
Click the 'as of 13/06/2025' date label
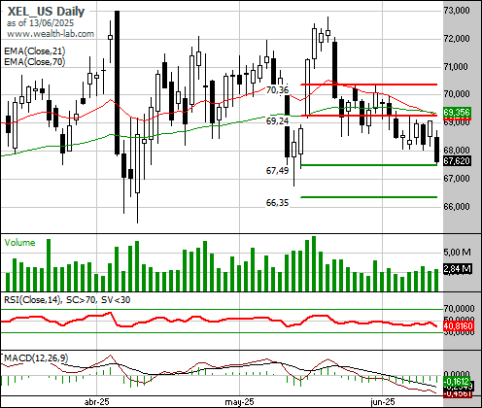[40, 23]
